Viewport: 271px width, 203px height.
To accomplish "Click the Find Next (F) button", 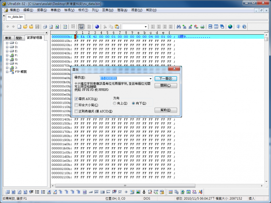I will (x=166, y=79).
